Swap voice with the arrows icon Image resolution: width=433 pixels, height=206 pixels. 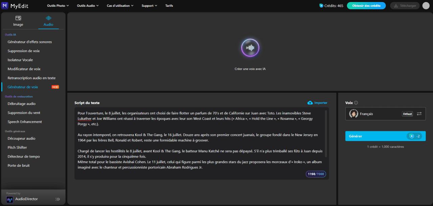tap(419, 114)
